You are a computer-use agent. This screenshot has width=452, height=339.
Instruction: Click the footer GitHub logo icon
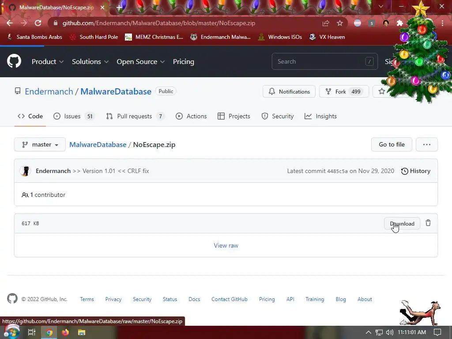pos(12,299)
